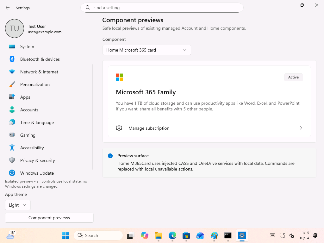Click the Component dropdown chevron arrow
This screenshot has height=243, width=324.
point(185,50)
